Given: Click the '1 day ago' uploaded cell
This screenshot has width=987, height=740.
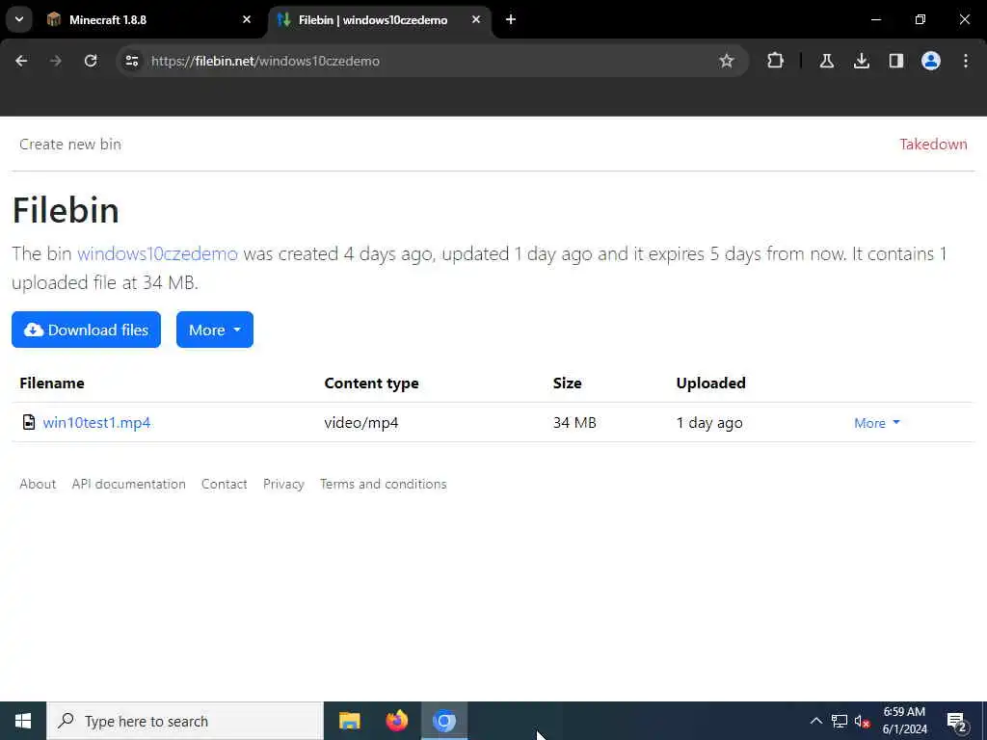Looking at the screenshot, I should coord(709,422).
